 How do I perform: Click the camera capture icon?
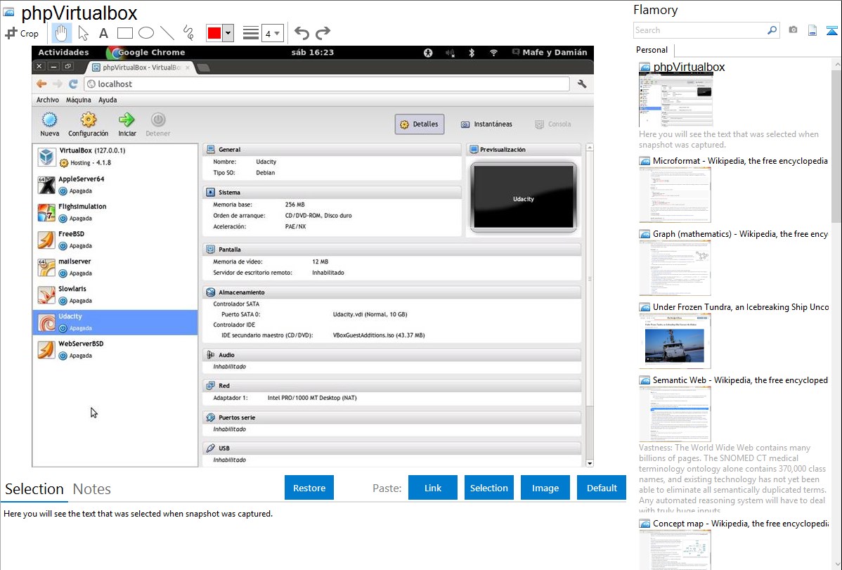click(x=793, y=30)
